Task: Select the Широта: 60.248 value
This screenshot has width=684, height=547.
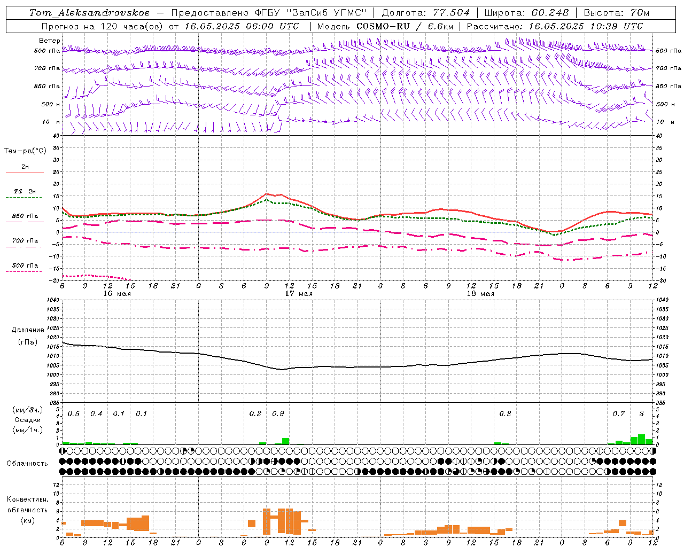Action: [x=526, y=13]
